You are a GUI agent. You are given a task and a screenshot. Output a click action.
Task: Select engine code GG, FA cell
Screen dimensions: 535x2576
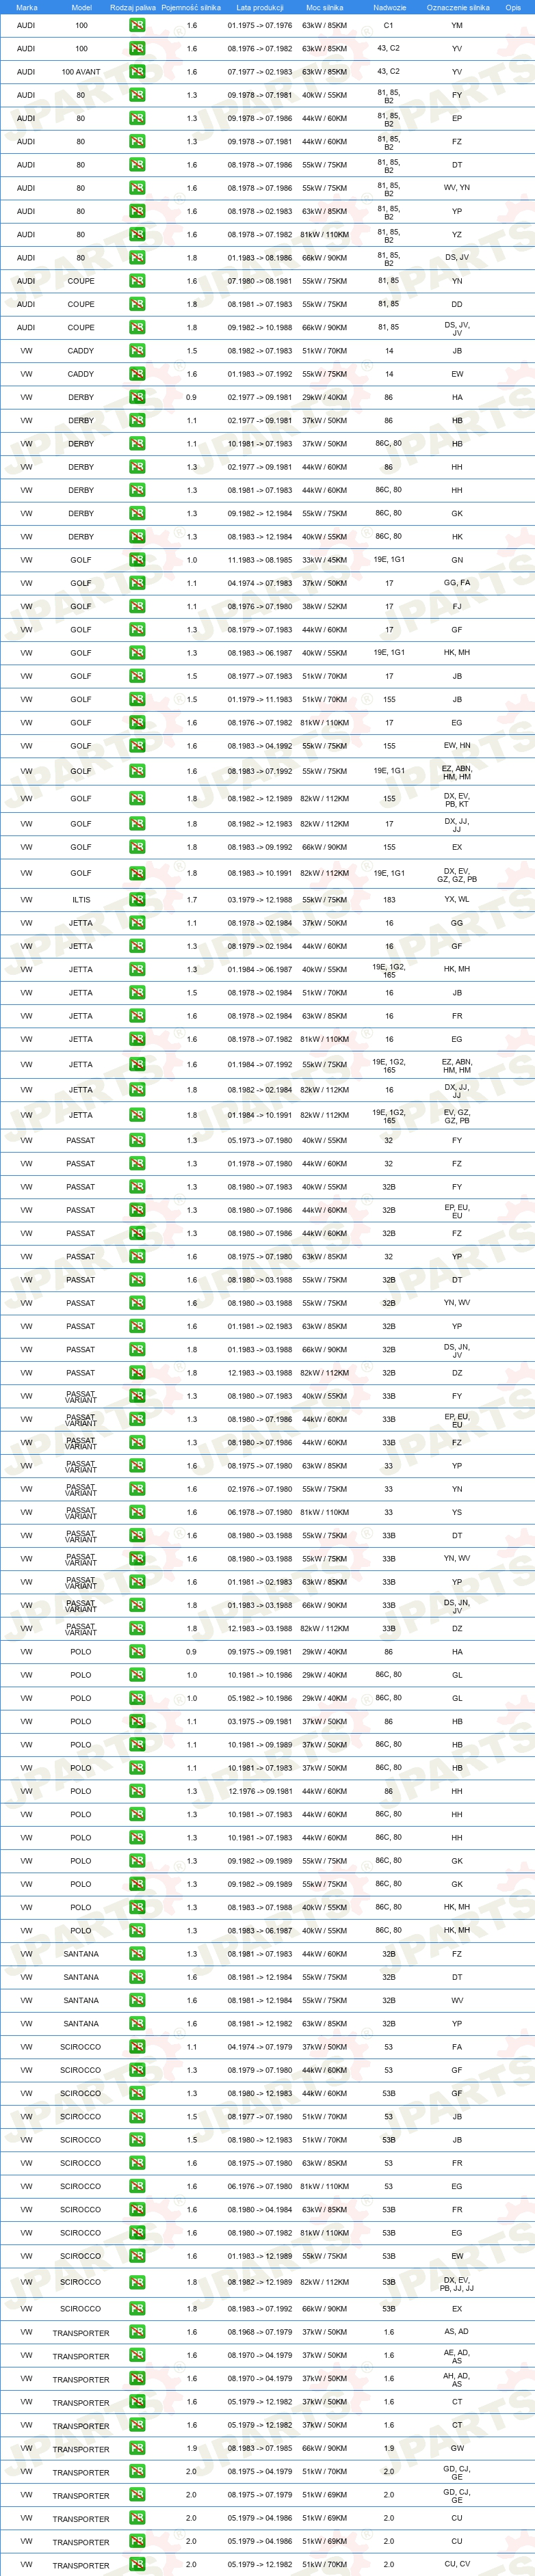pos(457,583)
